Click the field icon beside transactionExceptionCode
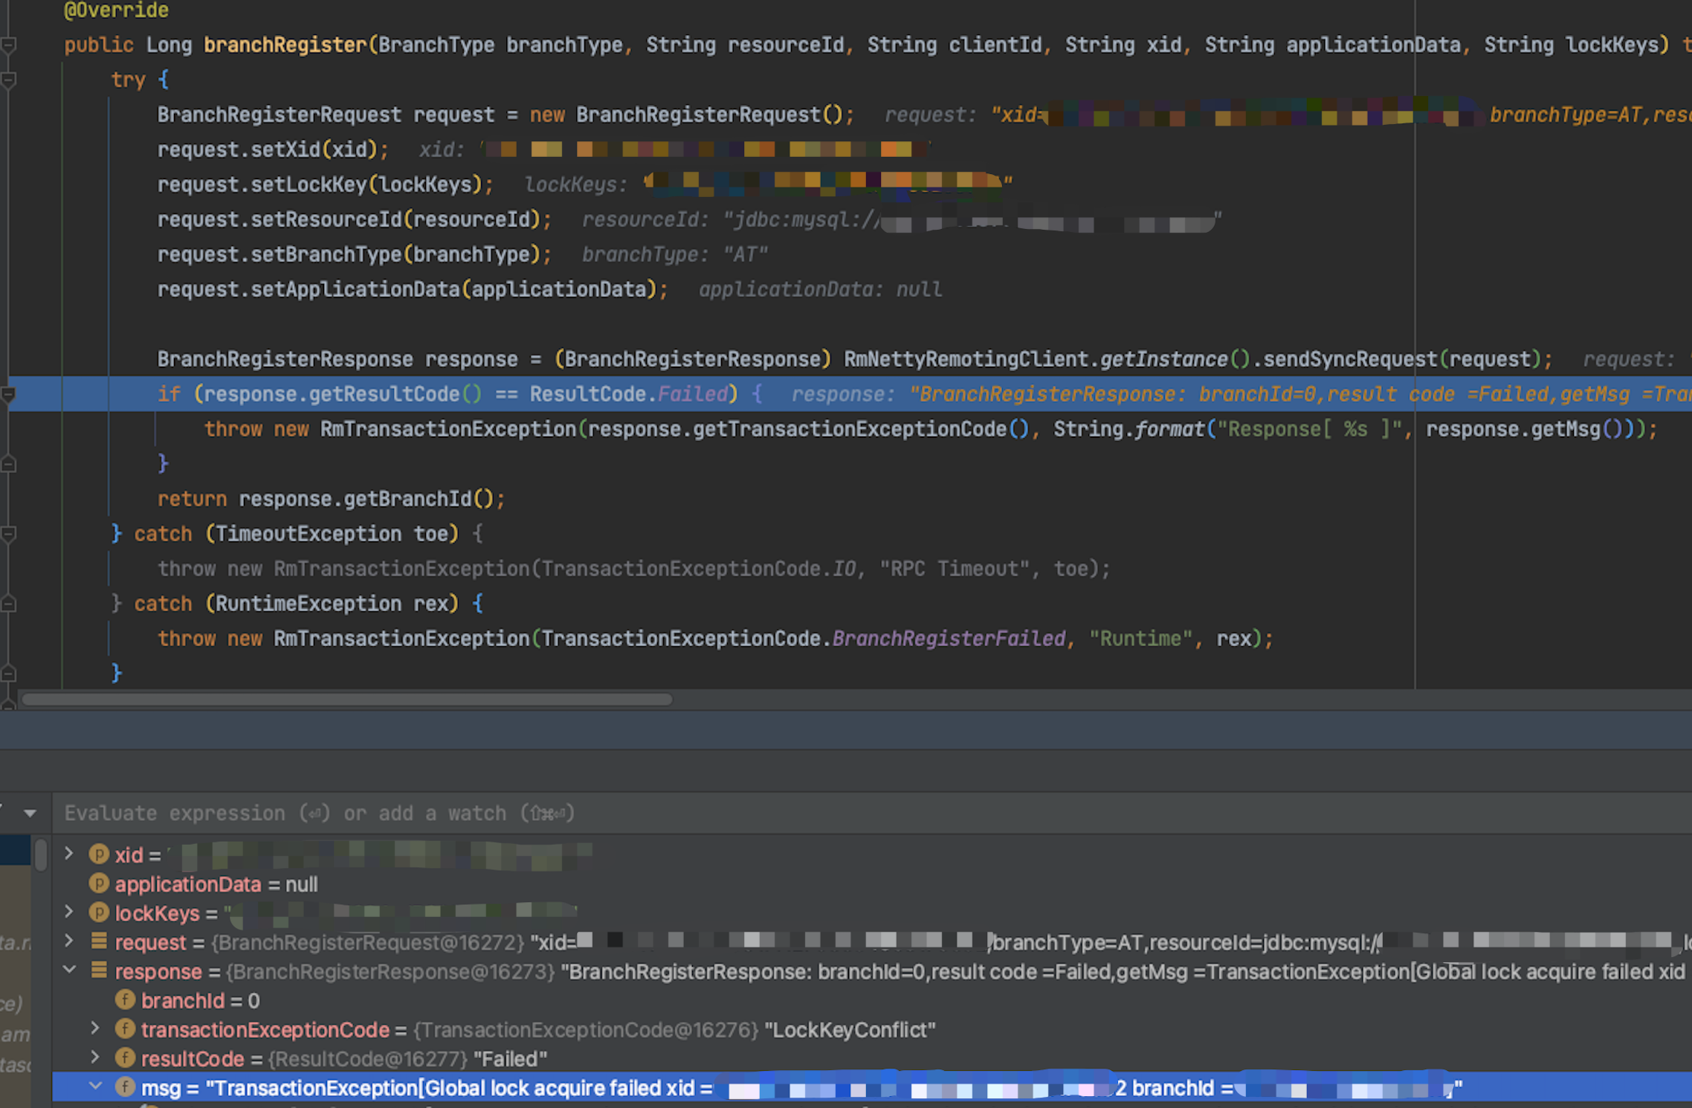 click(x=125, y=1029)
